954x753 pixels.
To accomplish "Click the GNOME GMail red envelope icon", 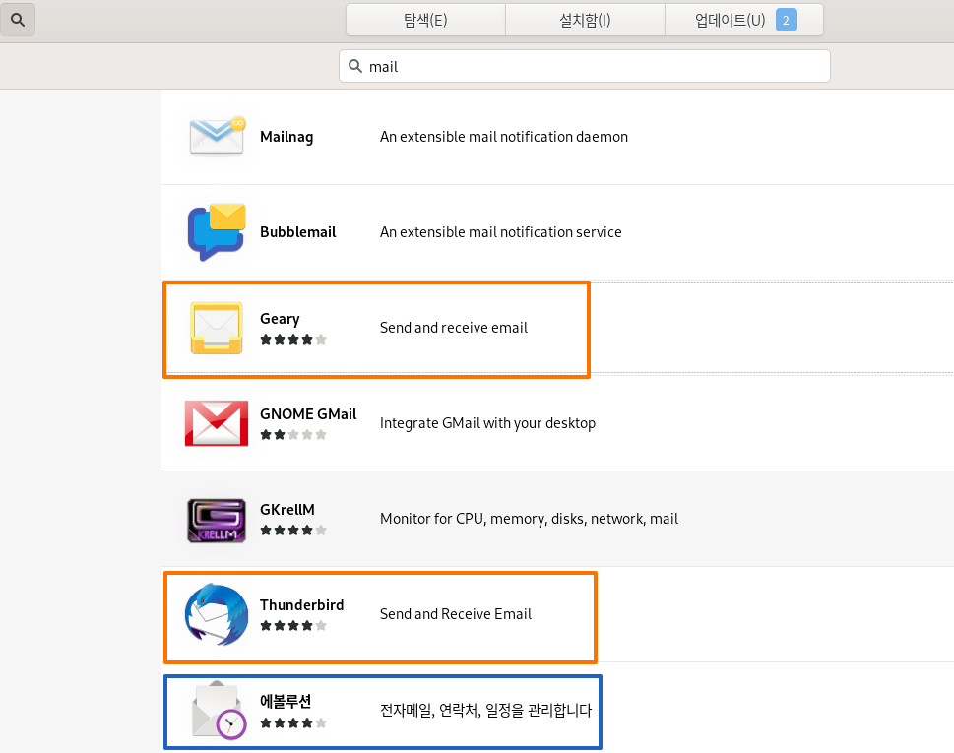I will point(217,423).
